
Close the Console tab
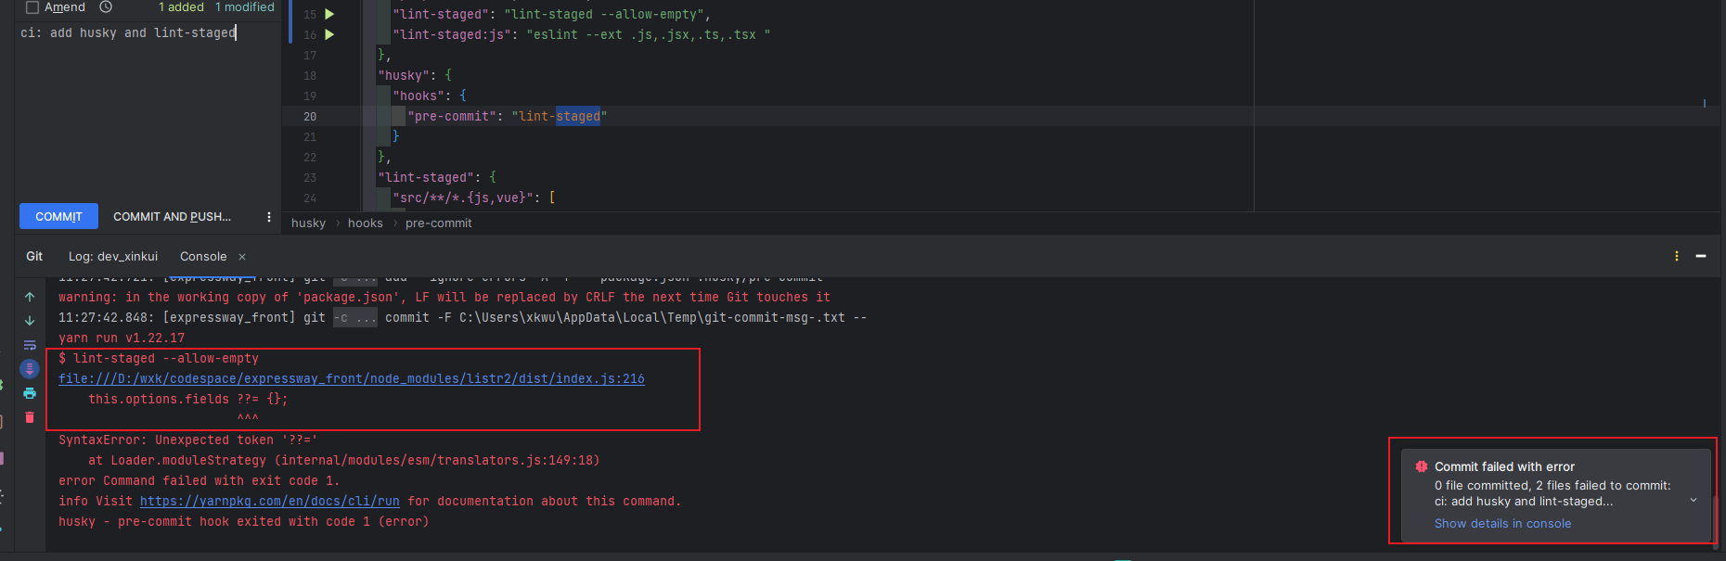[x=242, y=257]
